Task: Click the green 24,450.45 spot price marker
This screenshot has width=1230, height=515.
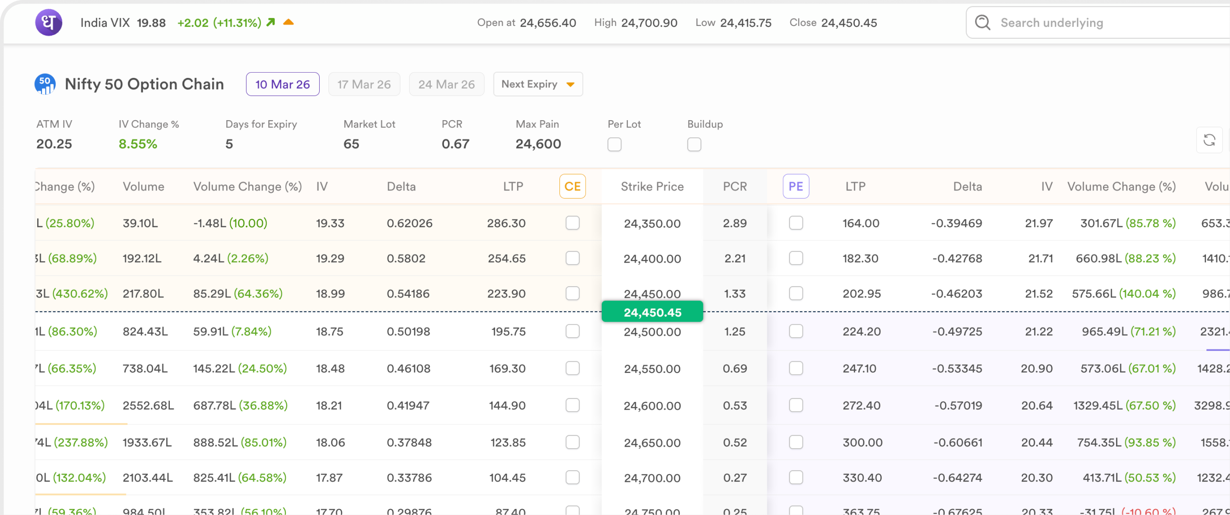Action: 652,312
